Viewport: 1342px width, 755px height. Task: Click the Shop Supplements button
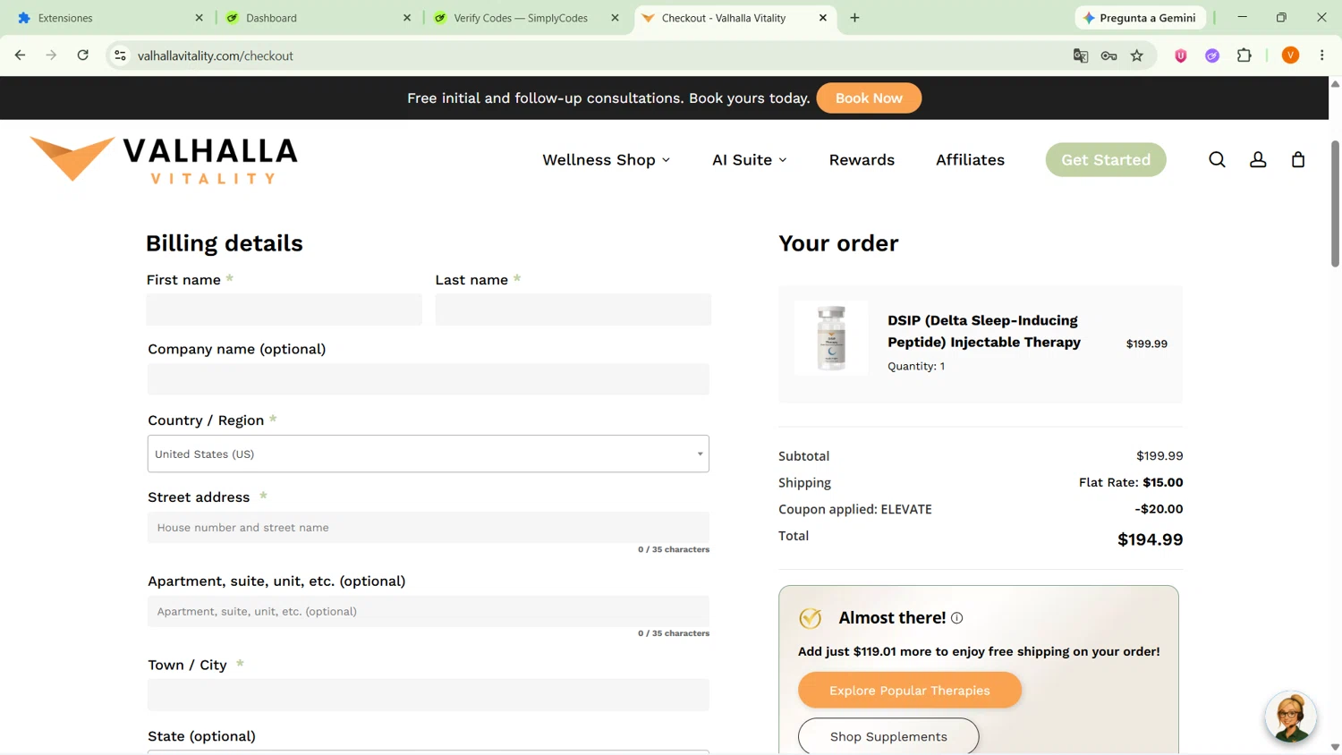888,736
